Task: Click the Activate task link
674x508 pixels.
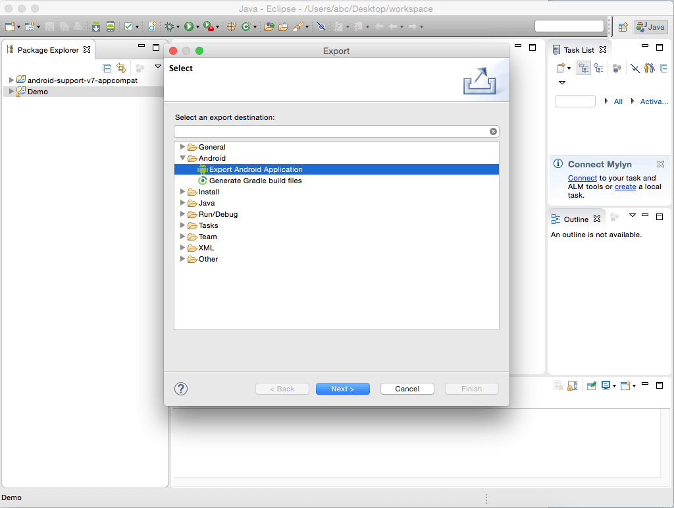Action: point(654,101)
